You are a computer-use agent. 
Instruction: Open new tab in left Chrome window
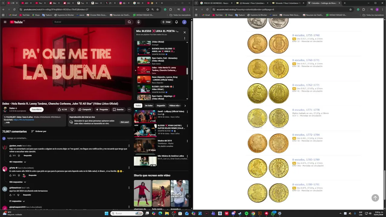(x=162, y=3)
